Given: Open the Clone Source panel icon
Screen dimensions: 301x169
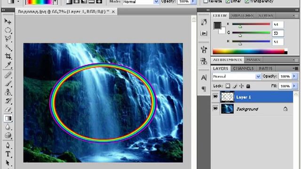Looking at the screenshot, I should pyautogui.click(x=204, y=61).
